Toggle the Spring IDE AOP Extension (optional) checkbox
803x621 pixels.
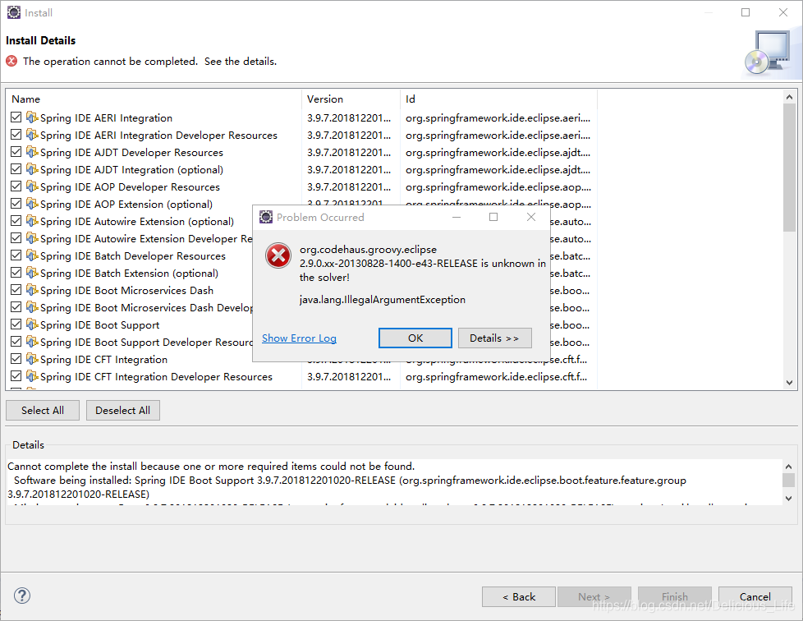click(x=16, y=204)
